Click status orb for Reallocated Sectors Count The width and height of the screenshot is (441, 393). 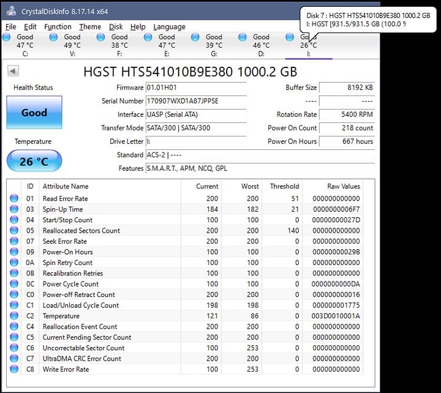[14, 230]
